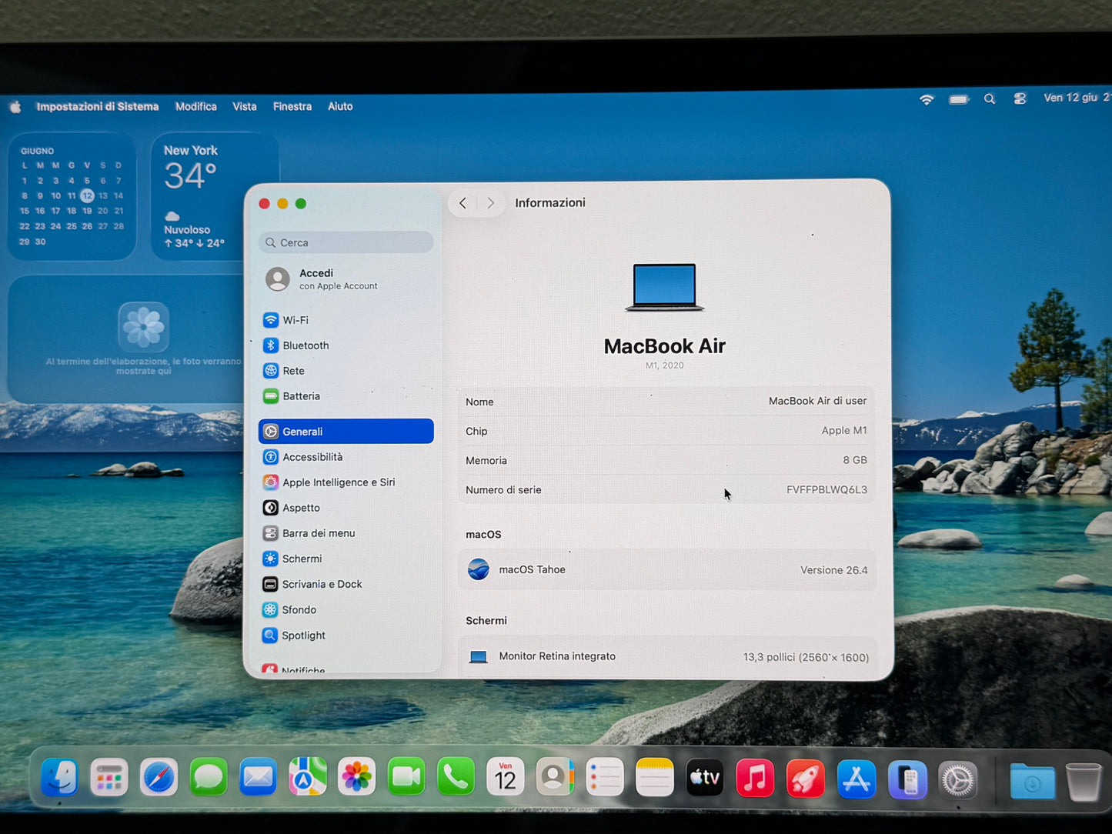The height and width of the screenshot is (834, 1112).
Task: Open Music app in Dock
Action: pyautogui.click(x=755, y=778)
